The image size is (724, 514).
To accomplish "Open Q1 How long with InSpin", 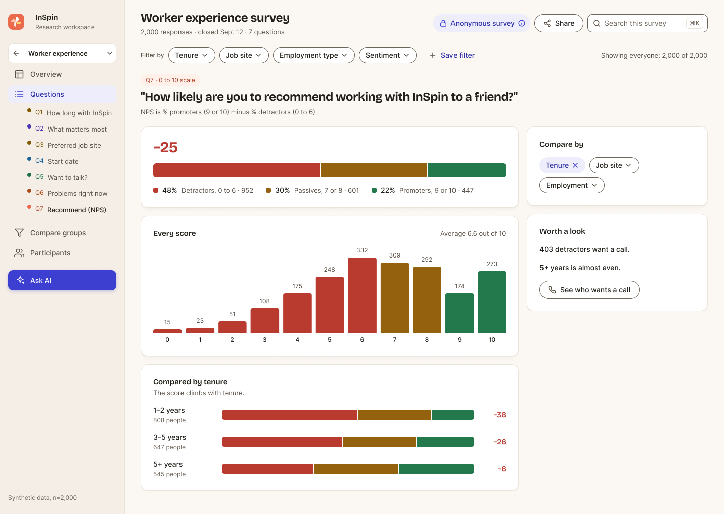I will (x=69, y=113).
